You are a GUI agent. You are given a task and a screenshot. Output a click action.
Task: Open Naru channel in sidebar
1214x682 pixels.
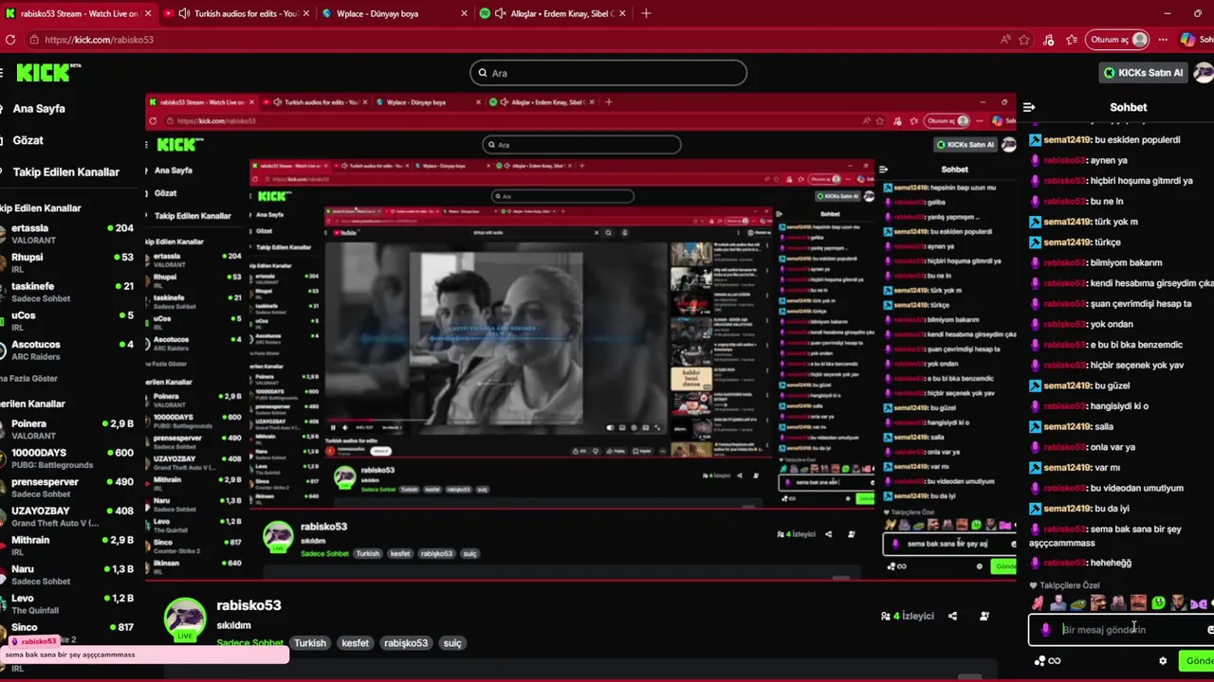point(66,575)
